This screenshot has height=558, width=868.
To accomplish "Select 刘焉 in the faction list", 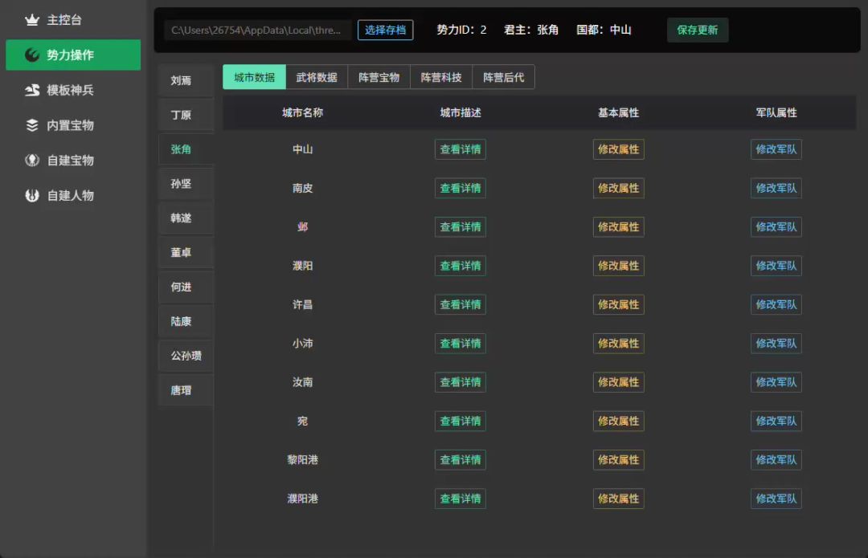I will (x=181, y=81).
